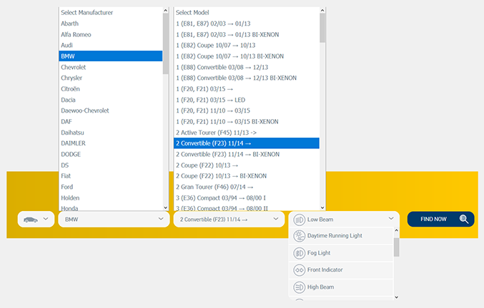Select Daytime Running Light option
Image resolution: width=484 pixels, height=308 pixels.
(x=341, y=236)
